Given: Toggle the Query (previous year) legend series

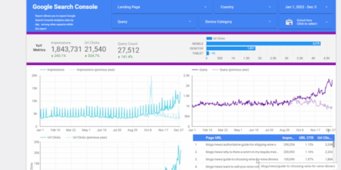Looking at the screenshot, I should click(231, 70).
